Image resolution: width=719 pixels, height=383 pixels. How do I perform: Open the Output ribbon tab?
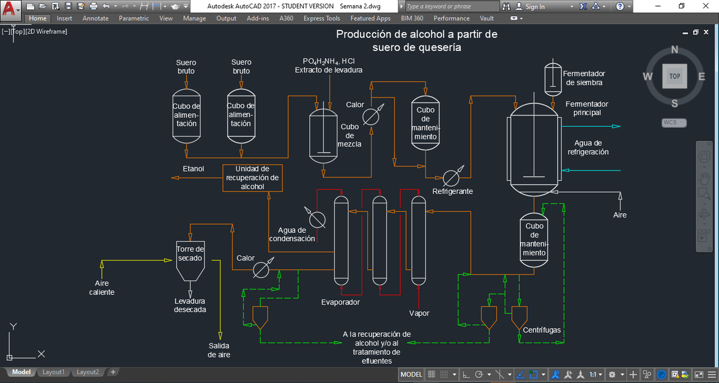point(226,19)
